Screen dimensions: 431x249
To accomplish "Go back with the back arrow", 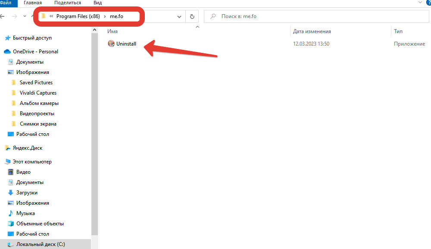I will [x=2, y=16].
